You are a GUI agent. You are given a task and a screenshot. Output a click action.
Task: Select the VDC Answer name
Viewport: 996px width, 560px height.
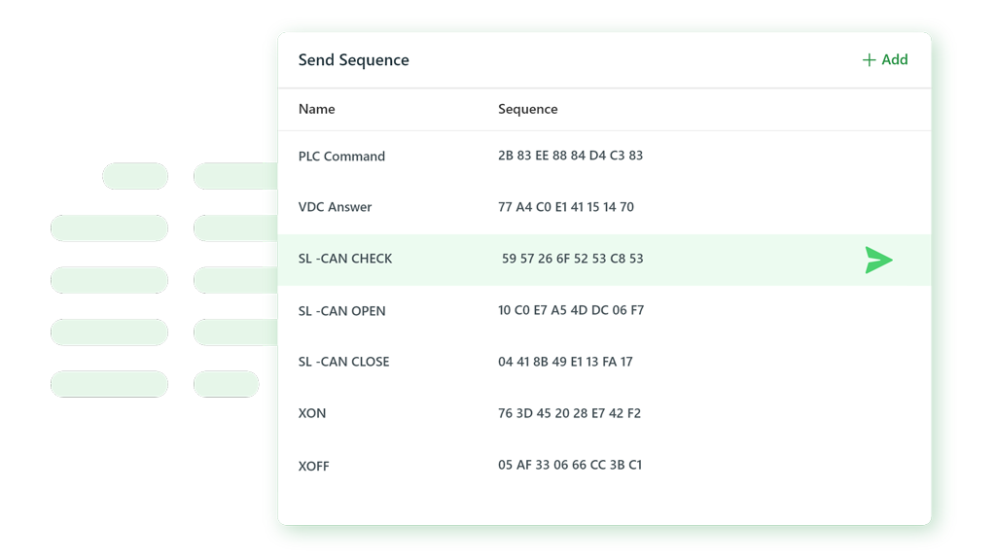tap(335, 207)
